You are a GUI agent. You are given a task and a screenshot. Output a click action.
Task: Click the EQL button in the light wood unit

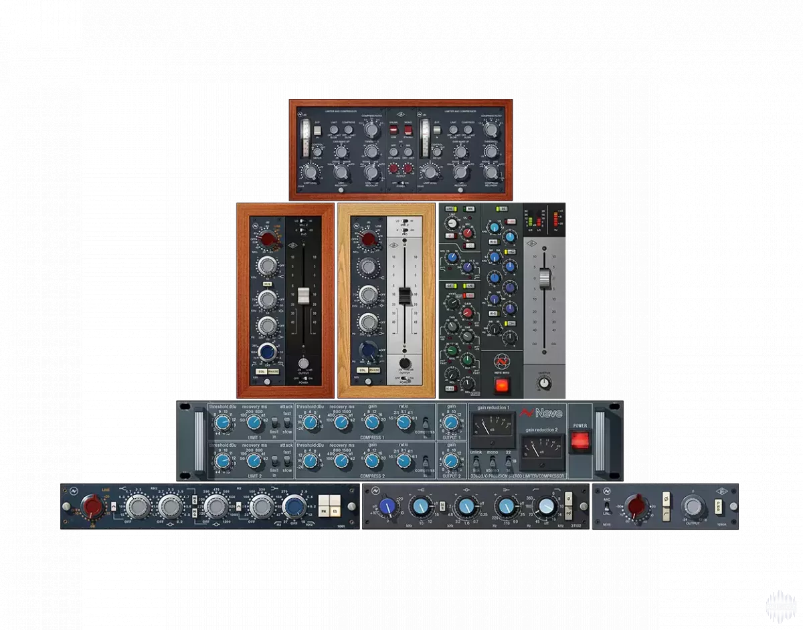(x=362, y=370)
